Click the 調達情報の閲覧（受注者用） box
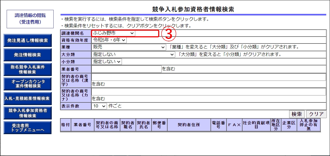330x156 pixels. 30,19
